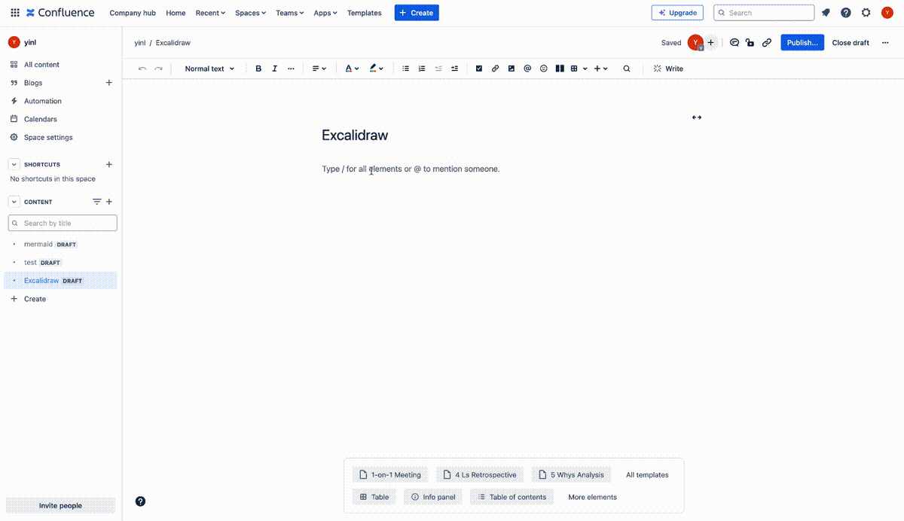The image size is (904, 521).
Task: Enable the bulleted list
Action: pos(405,69)
